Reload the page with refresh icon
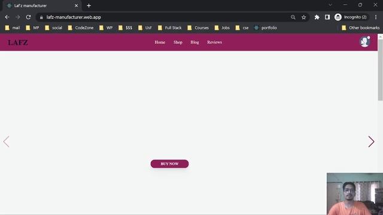The width and height of the screenshot is (383, 215). click(28, 17)
